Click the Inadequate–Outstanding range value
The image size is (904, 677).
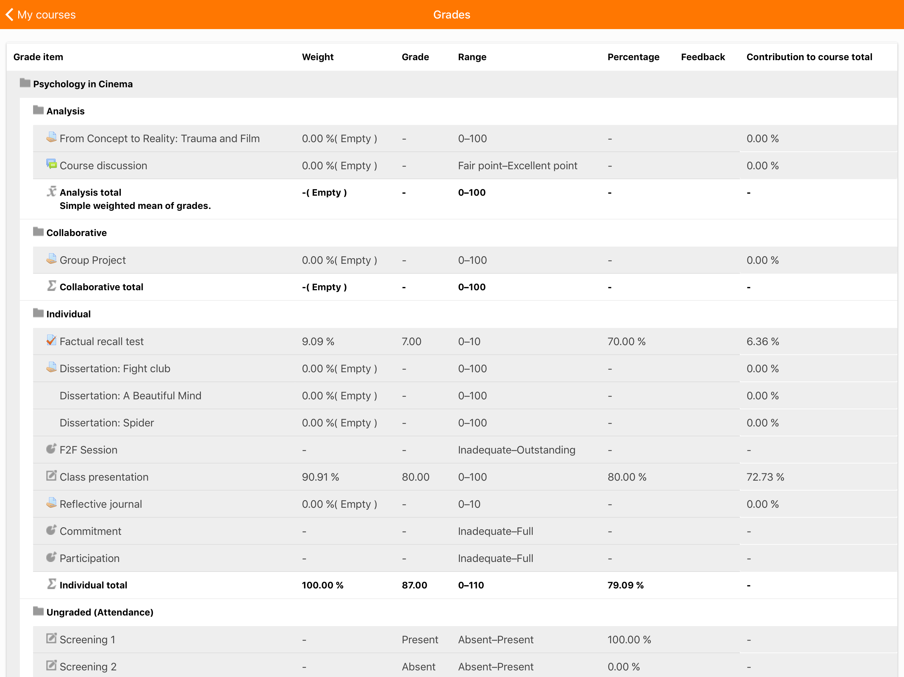[517, 450]
